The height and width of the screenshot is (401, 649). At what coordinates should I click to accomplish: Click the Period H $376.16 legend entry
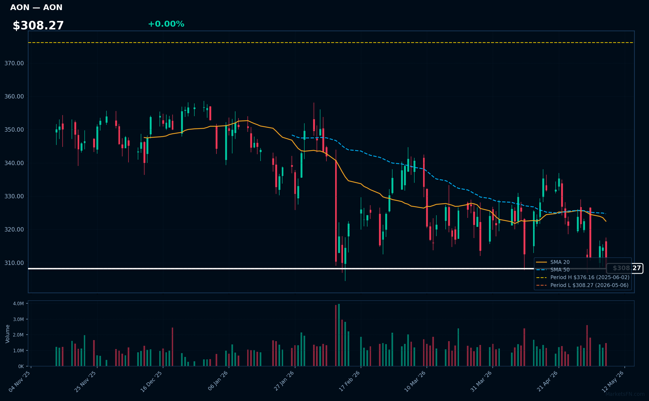pyautogui.click(x=583, y=277)
